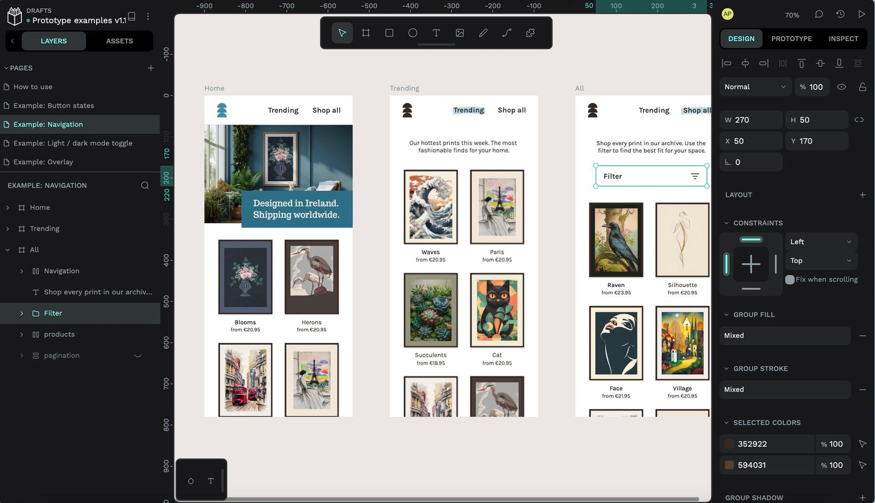Switch to the Assets tab

(119, 41)
